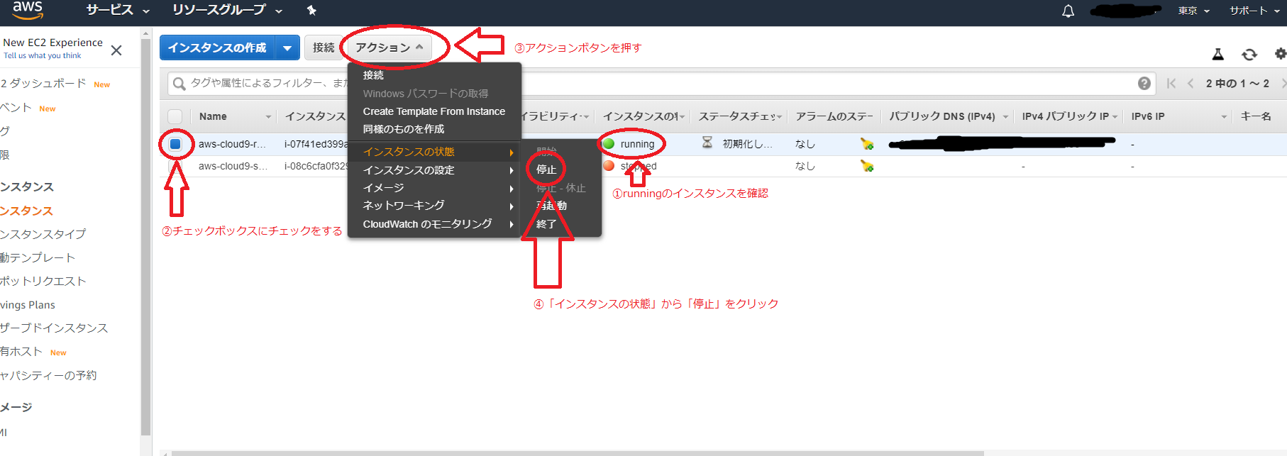This screenshot has width=1287, height=456.
Task: Click green running status indicator
Action: [608, 143]
